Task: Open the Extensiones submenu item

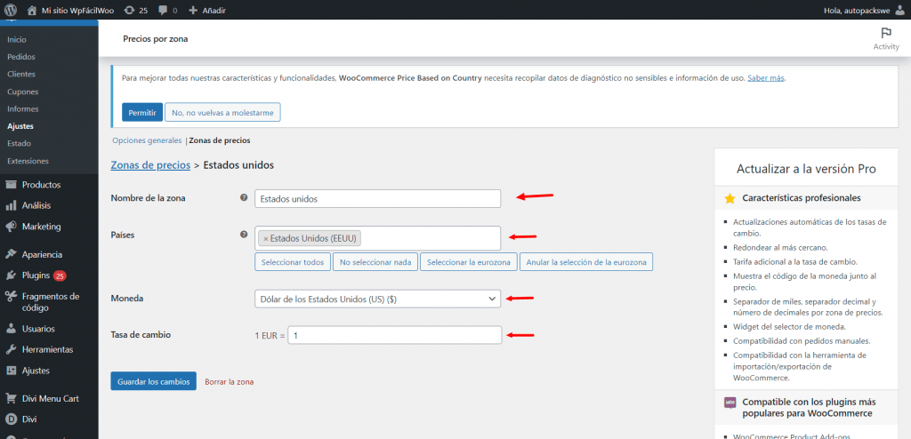Action: pyautogui.click(x=28, y=161)
